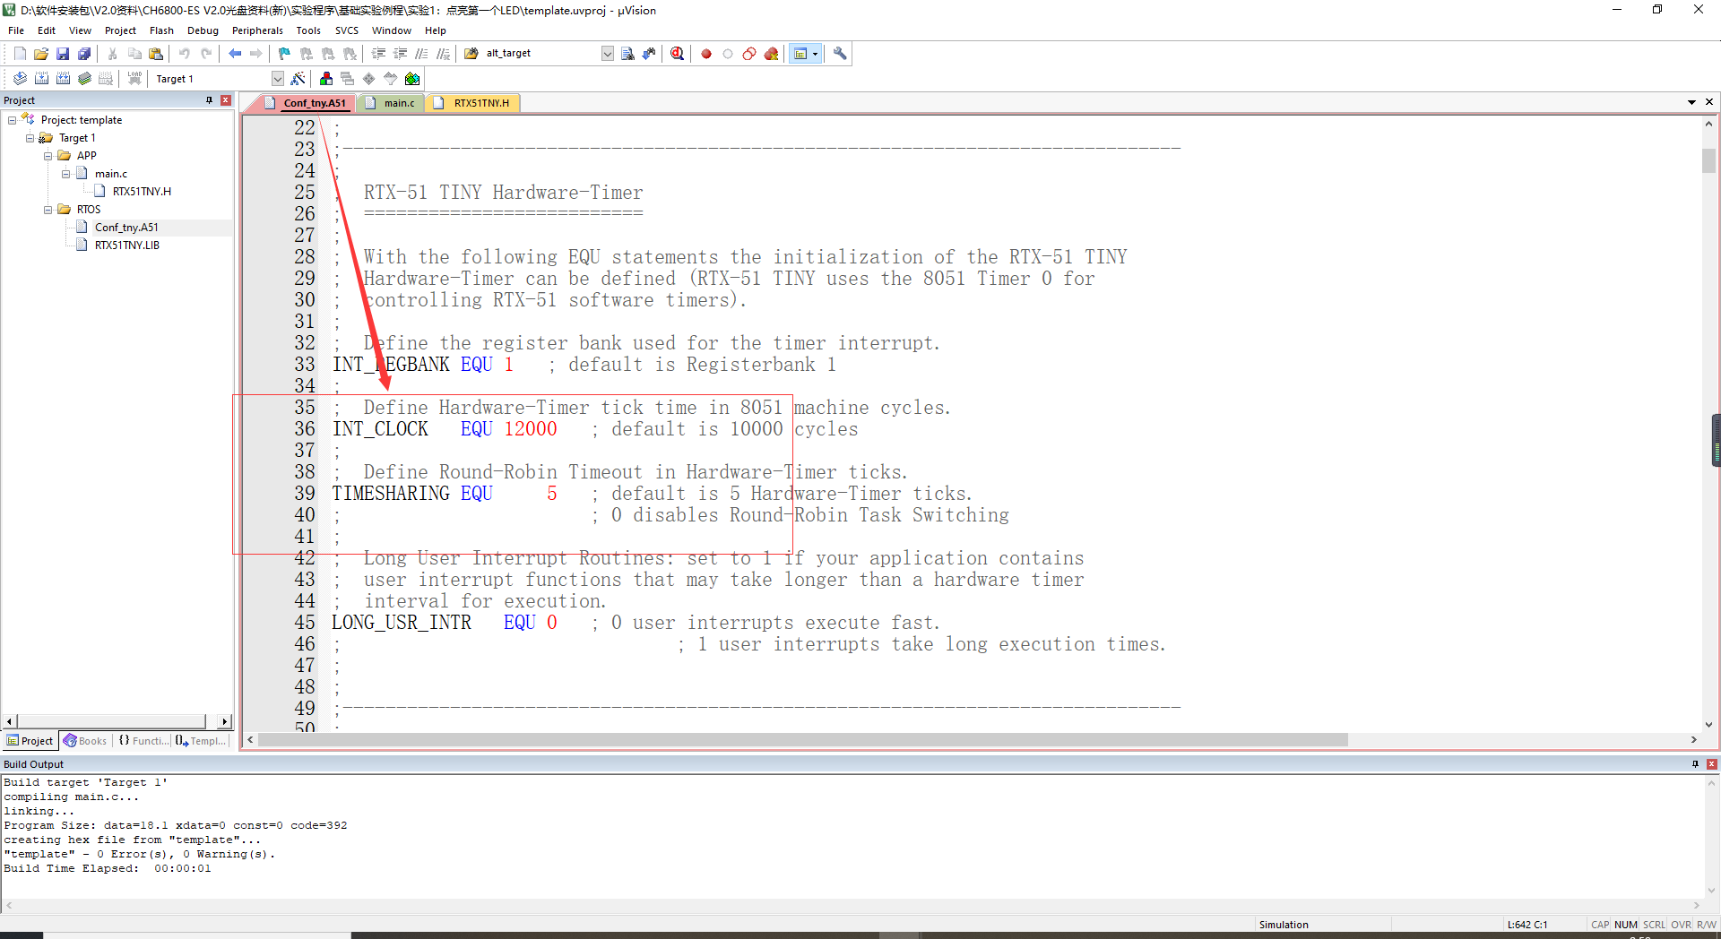
Task: Select RTX51TNY.LIB in project tree
Action: (127, 246)
